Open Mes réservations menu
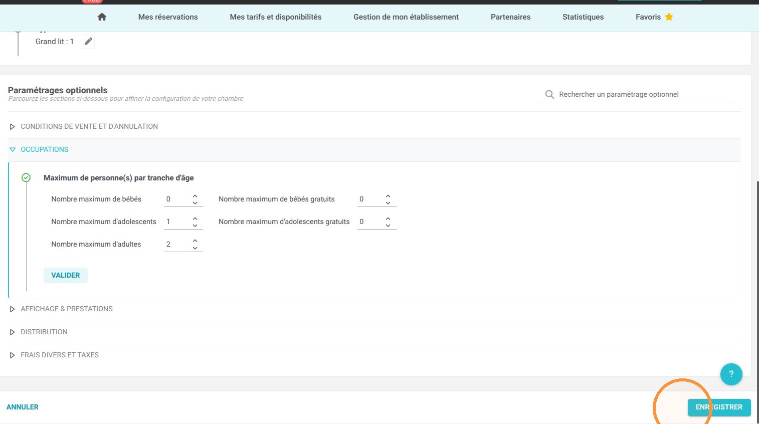Viewport: 759px width, 424px height. [x=168, y=17]
